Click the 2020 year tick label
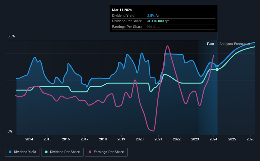The height and width of the screenshot is (161, 260). (140, 139)
